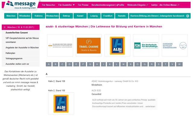Image resolution: width=193 pixels, height=118 pixels.
Task: Jump to letter N in alphabet index
Action: tap(131, 64)
